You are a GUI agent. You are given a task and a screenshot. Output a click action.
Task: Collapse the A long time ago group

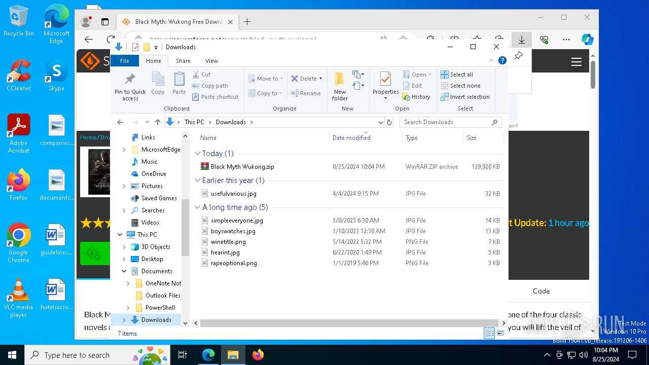pos(198,207)
